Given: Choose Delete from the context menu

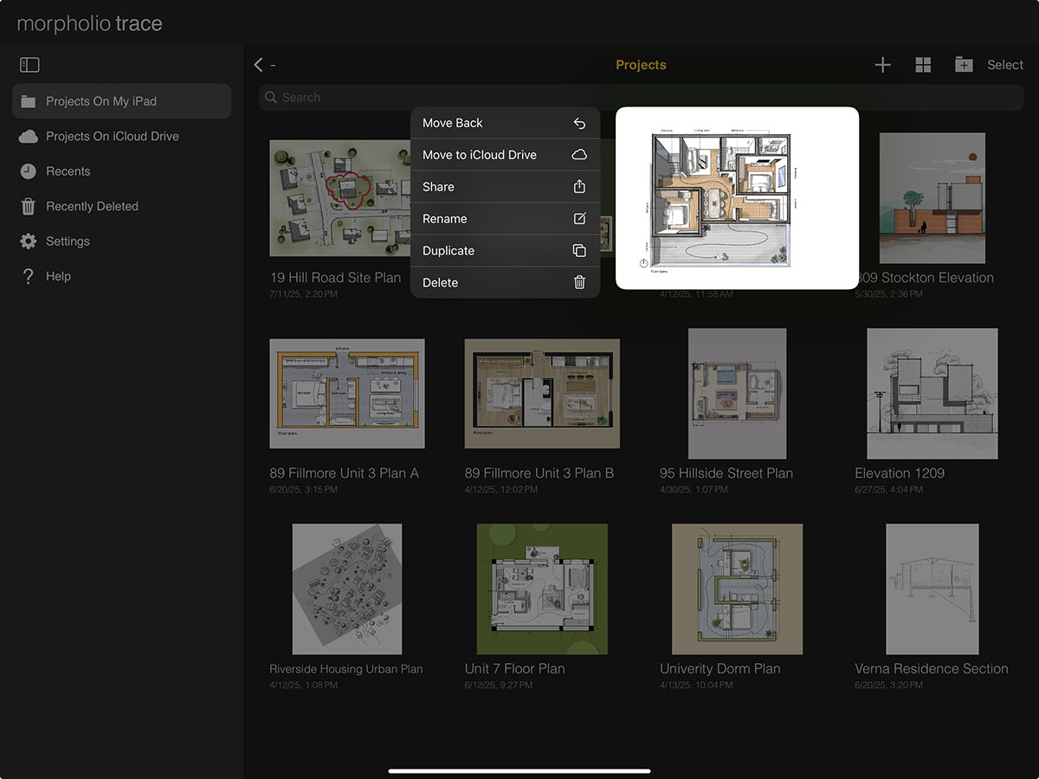Looking at the screenshot, I should point(505,283).
